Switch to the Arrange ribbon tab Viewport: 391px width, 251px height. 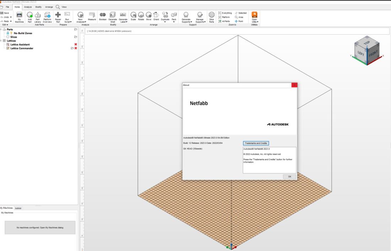point(49,7)
